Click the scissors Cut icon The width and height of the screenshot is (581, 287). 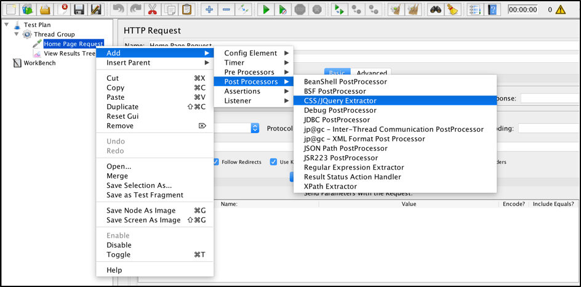pos(152,9)
